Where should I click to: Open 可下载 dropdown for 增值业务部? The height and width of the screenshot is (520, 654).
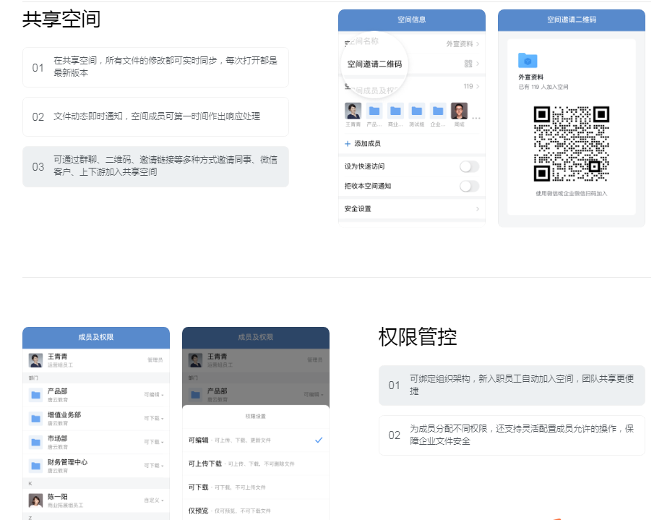[x=154, y=418]
